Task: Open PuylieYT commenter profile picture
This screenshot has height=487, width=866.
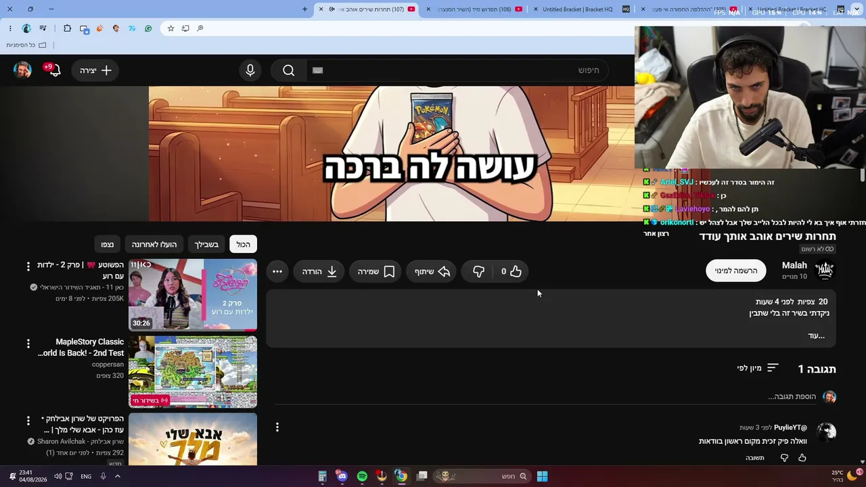Action: (x=826, y=432)
